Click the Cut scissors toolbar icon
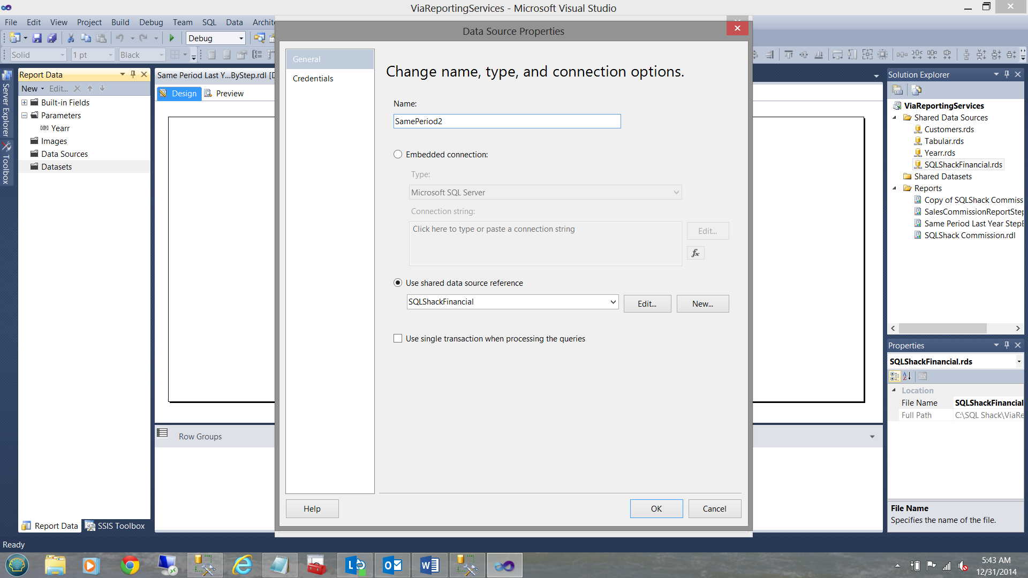The height and width of the screenshot is (578, 1028). point(70,38)
